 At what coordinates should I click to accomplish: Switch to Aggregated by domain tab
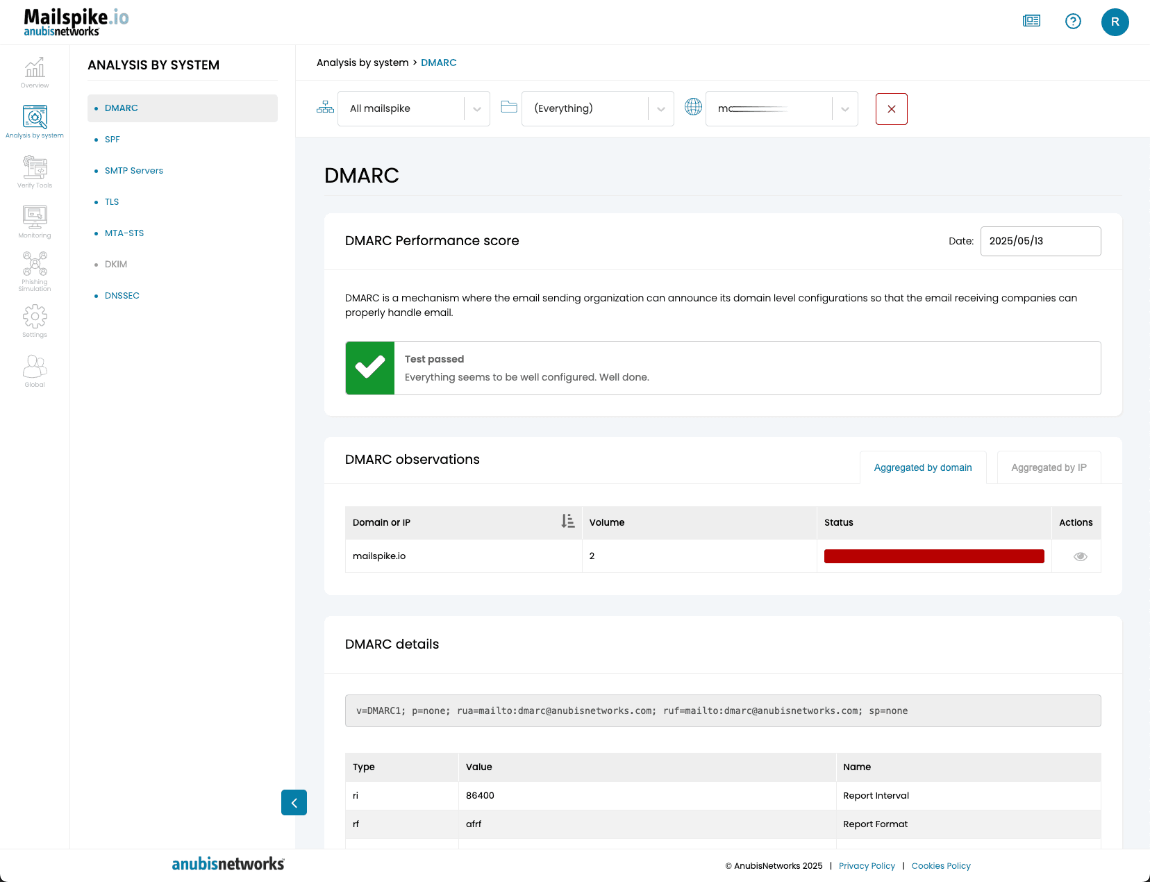pyautogui.click(x=923, y=467)
